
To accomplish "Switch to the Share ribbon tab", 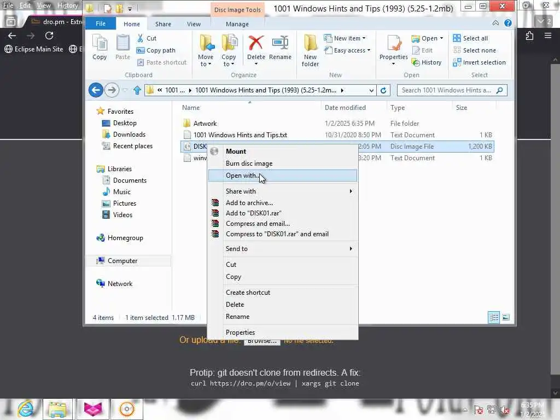I will click(163, 24).
